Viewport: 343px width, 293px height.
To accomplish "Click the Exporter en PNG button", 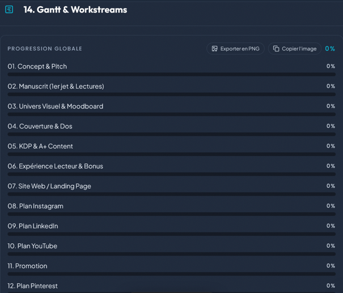I will 235,49.
